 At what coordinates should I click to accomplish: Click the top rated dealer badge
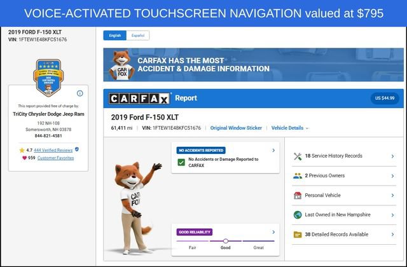pyautogui.click(x=48, y=78)
